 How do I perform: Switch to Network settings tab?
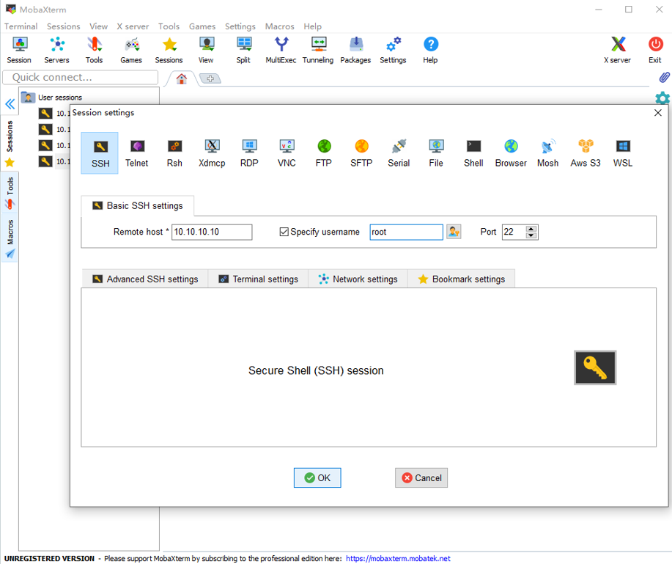coord(358,279)
